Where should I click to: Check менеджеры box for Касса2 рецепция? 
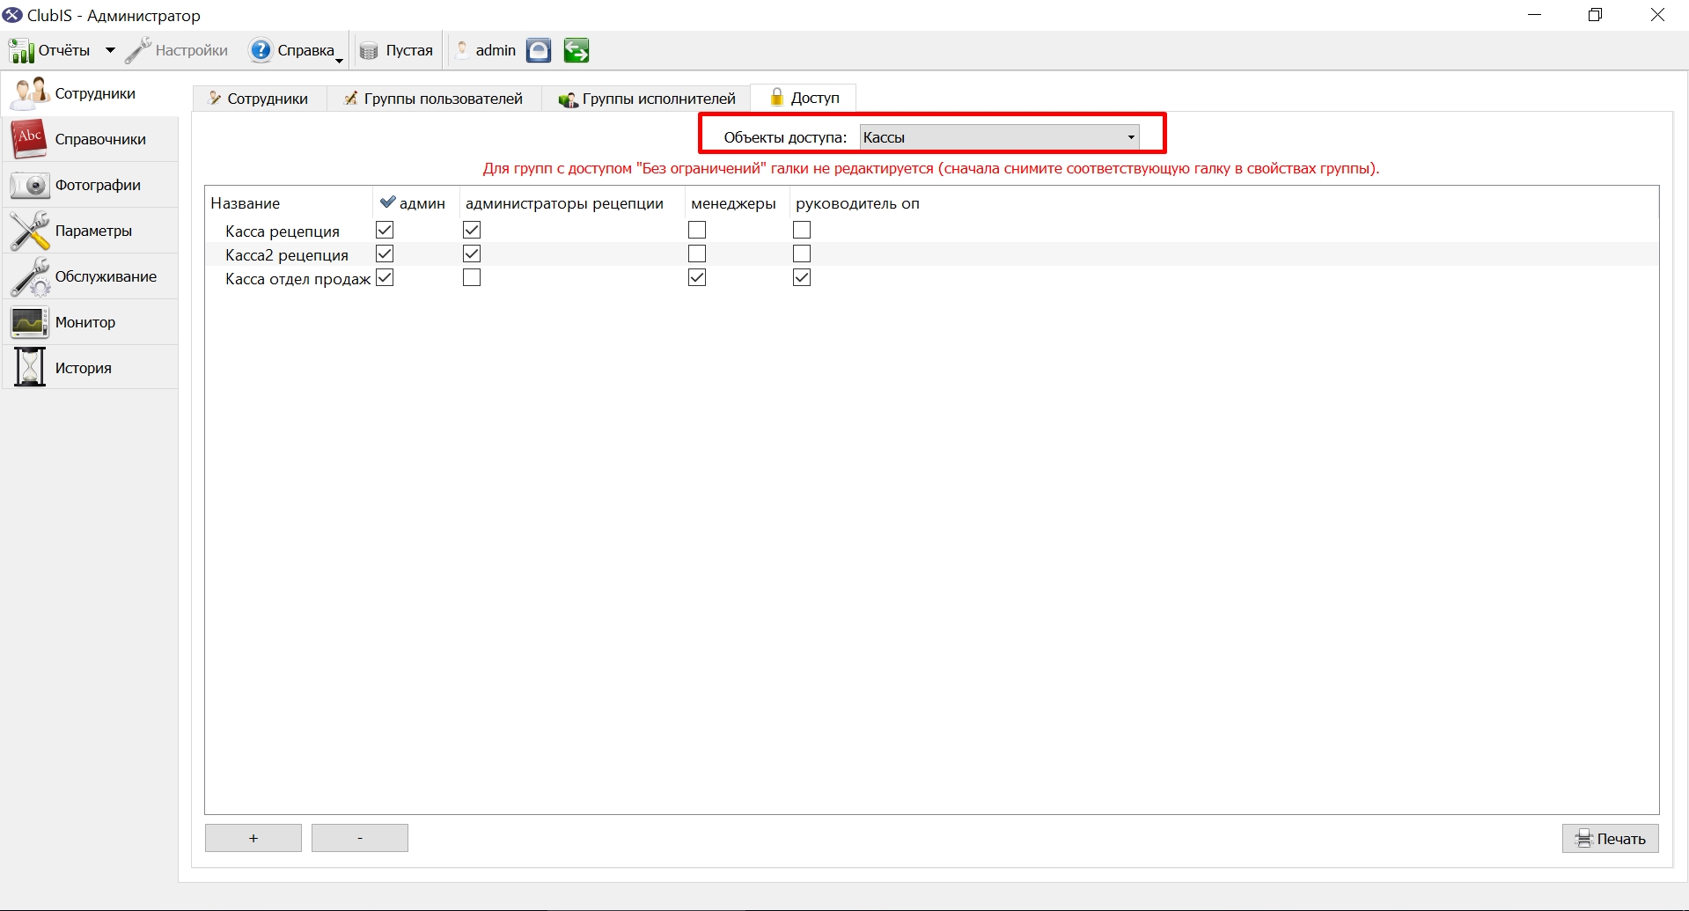[x=697, y=254]
